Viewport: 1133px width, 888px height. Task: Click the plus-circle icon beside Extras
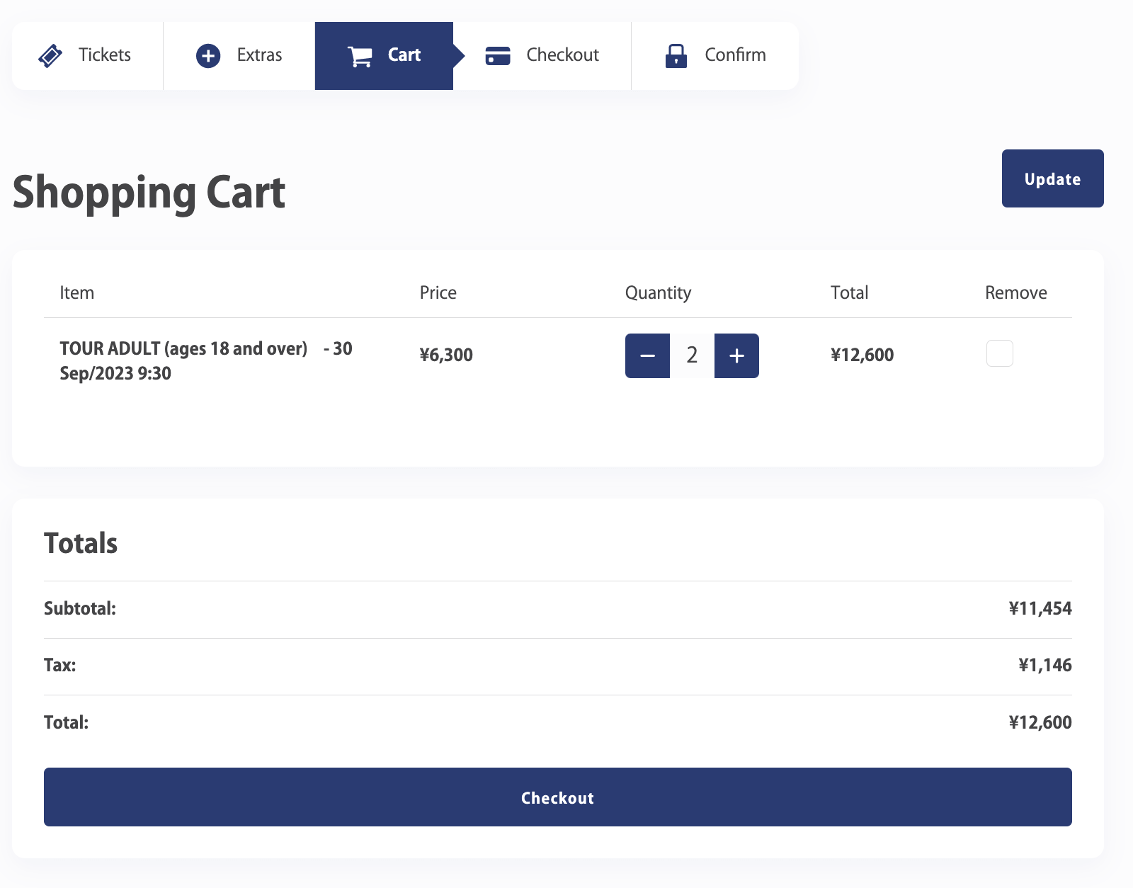(x=208, y=55)
